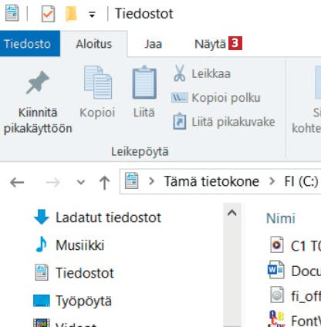Open the recent locations dropdown chevron
The width and height of the screenshot is (321, 327).
[x=81, y=182]
